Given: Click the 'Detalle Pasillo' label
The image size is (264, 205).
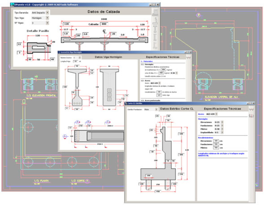Looking at the screenshot, I should click(x=38, y=31).
